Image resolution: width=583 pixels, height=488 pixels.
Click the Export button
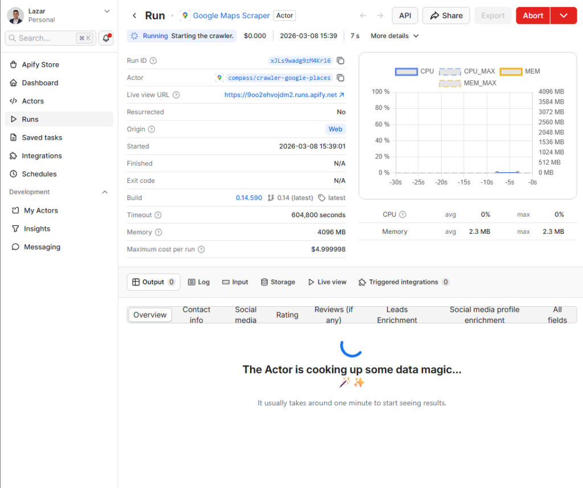click(x=492, y=15)
